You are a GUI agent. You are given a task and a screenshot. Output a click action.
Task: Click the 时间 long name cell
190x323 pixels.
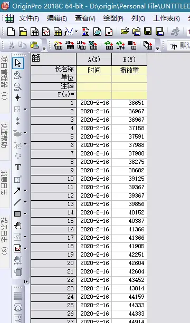coord(94,70)
